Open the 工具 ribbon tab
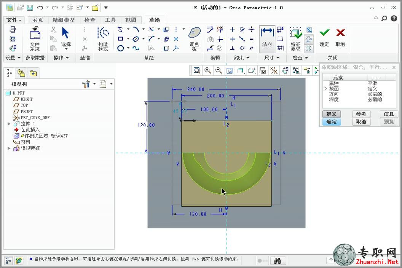Screen dimensions: 402x268 [x=110, y=20]
